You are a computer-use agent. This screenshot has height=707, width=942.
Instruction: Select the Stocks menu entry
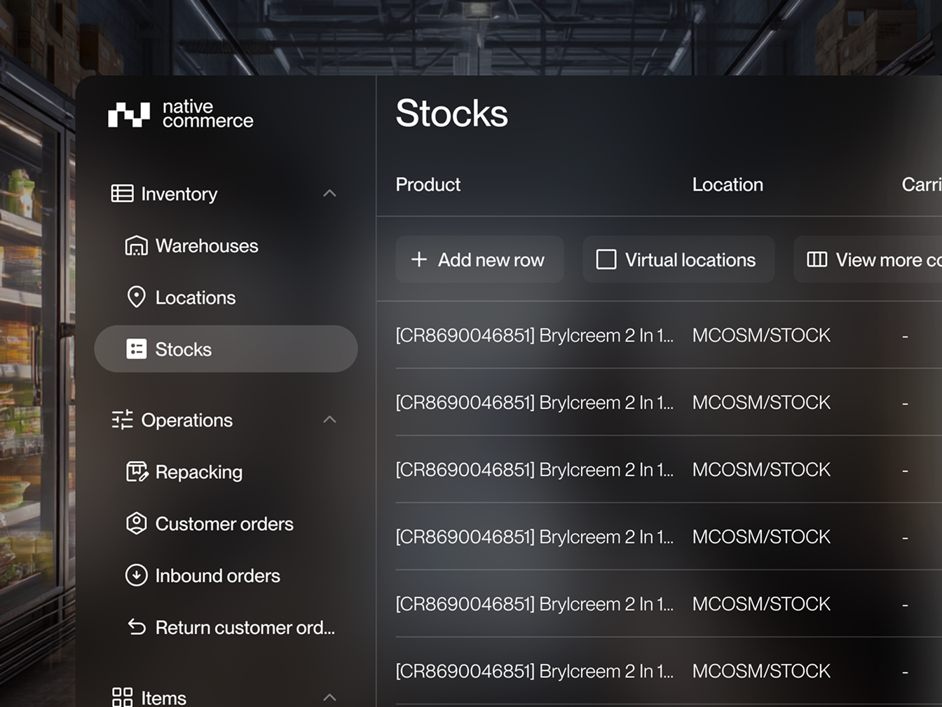click(x=184, y=349)
